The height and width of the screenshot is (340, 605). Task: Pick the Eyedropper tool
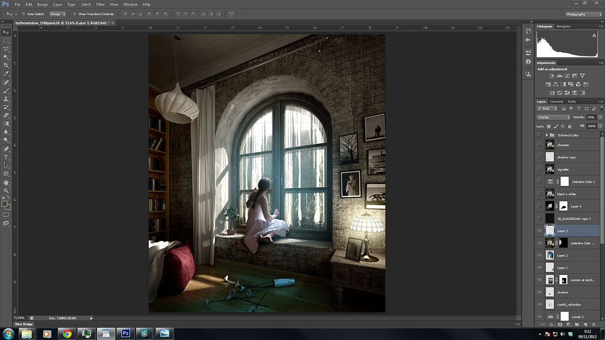(x=7, y=74)
